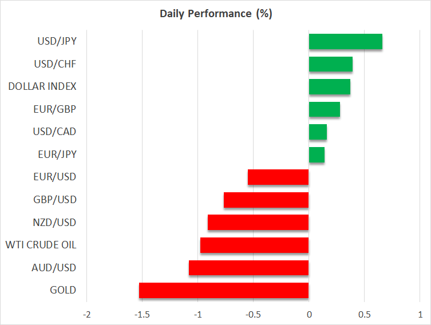Select the red GOLD bar
431x325 pixels.
(224, 290)
